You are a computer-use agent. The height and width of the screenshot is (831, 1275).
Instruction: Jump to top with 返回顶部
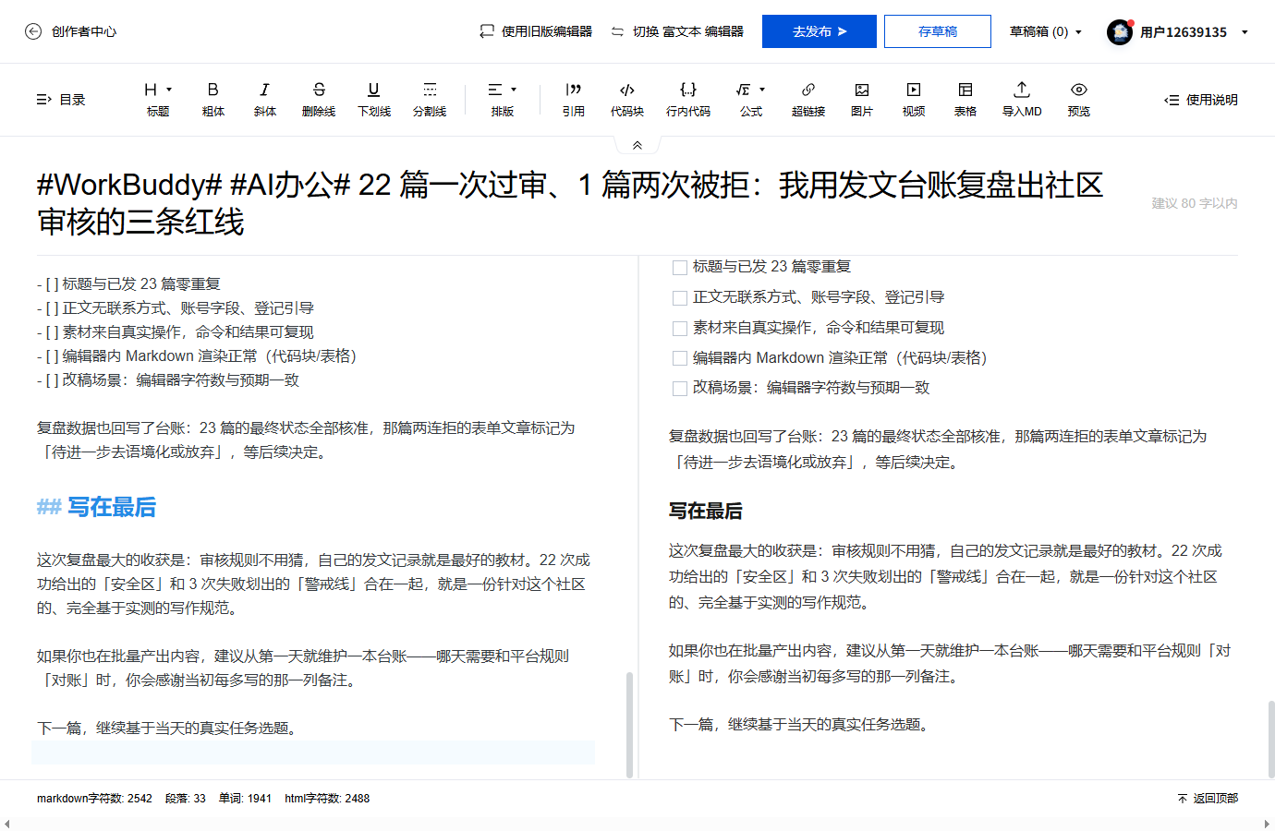pos(1208,799)
